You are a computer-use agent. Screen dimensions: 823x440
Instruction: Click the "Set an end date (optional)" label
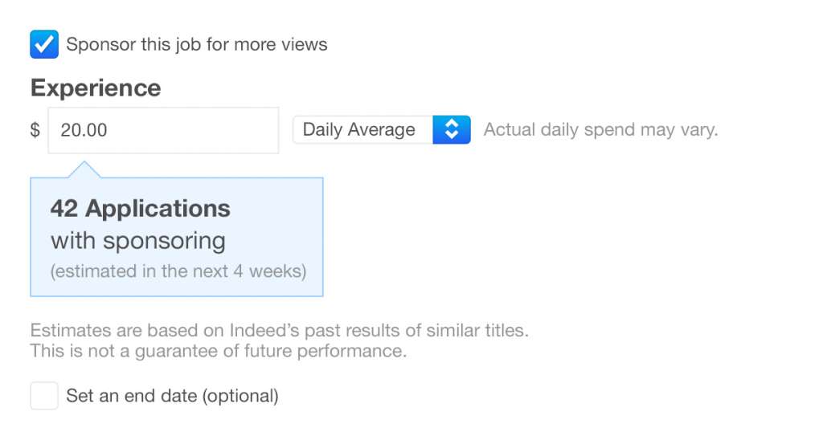pyautogui.click(x=172, y=396)
